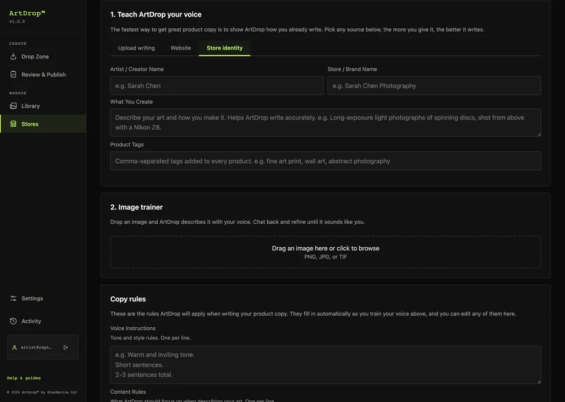Grab the What You Create resize handle

[x=539, y=134]
